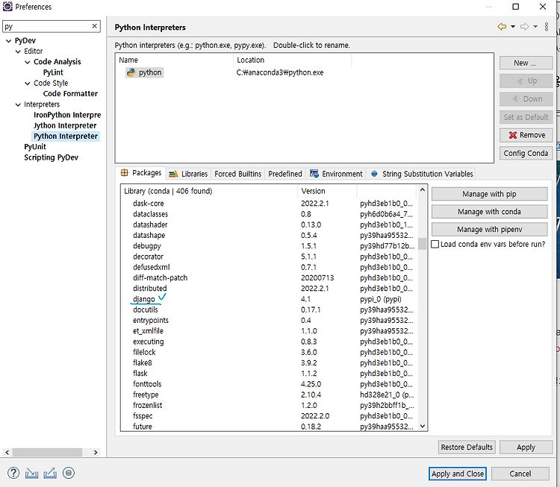Click the Apply button
Viewport: 560px width, 487px height.
pyautogui.click(x=526, y=447)
